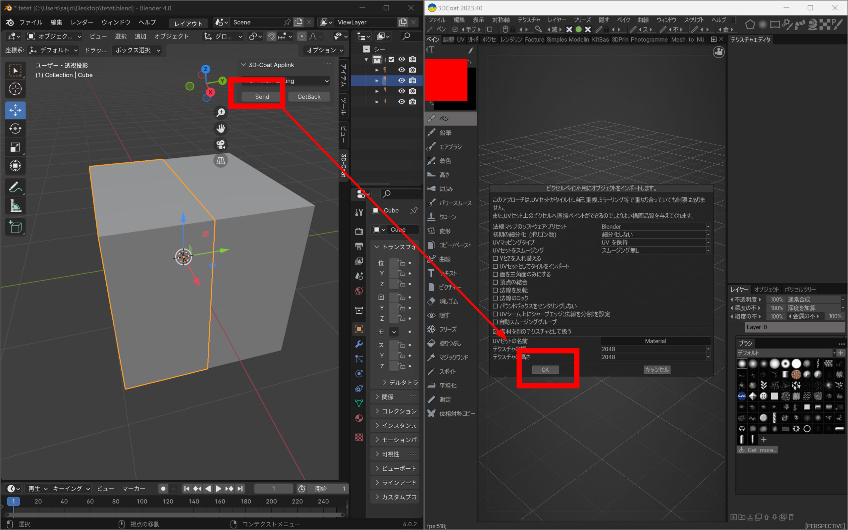
Task: Enable YとZを入れ替える checkbox
Action: click(x=496, y=258)
